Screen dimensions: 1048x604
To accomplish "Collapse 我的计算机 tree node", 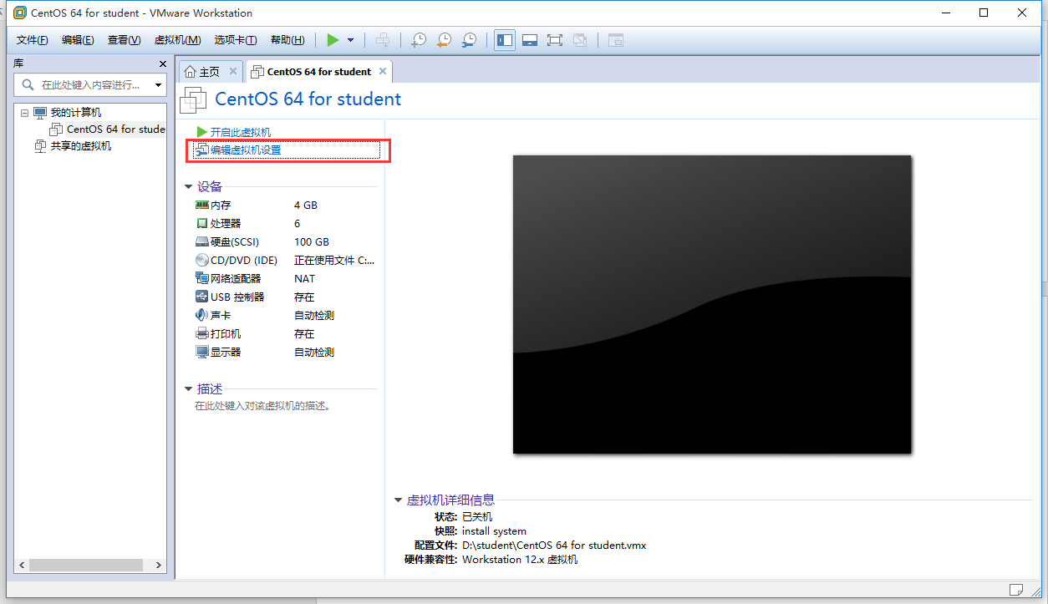I will pos(24,113).
